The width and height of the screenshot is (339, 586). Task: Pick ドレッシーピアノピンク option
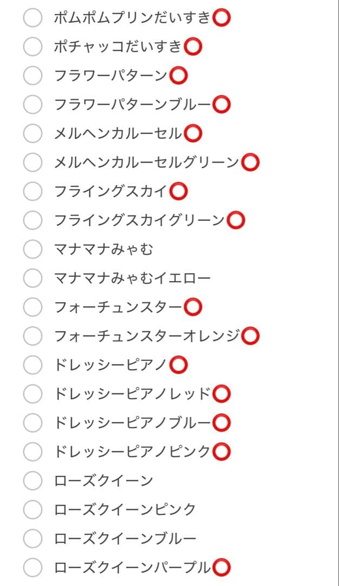(32, 452)
